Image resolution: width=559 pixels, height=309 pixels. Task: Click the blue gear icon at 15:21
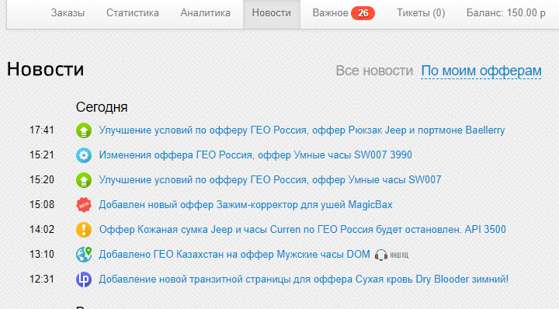(x=84, y=155)
